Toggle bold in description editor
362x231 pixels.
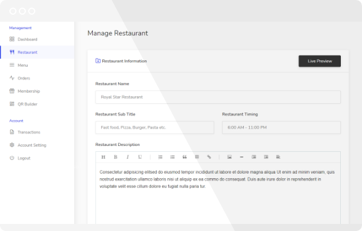click(115, 157)
